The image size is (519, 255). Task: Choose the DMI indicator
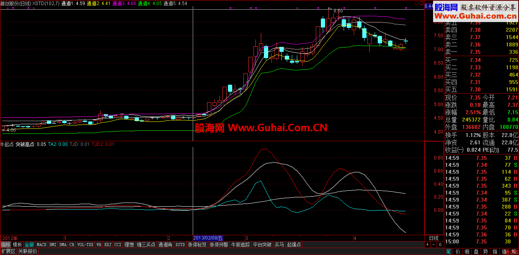[53, 245]
